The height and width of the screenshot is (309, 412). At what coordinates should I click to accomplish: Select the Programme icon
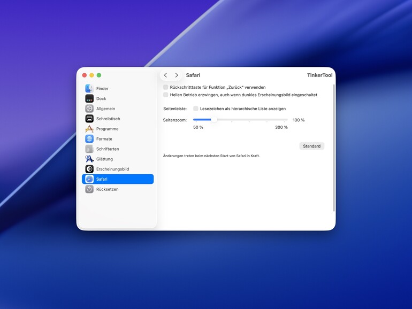coord(89,129)
